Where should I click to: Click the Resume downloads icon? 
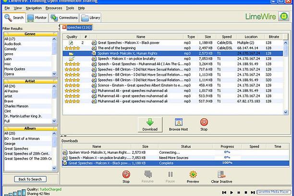click(x=148, y=174)
